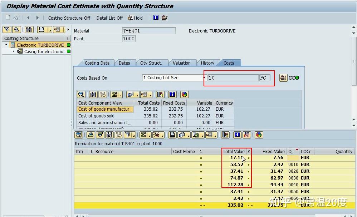Select the bar chart graphic icon
The image size is (357, 217).
160,95
